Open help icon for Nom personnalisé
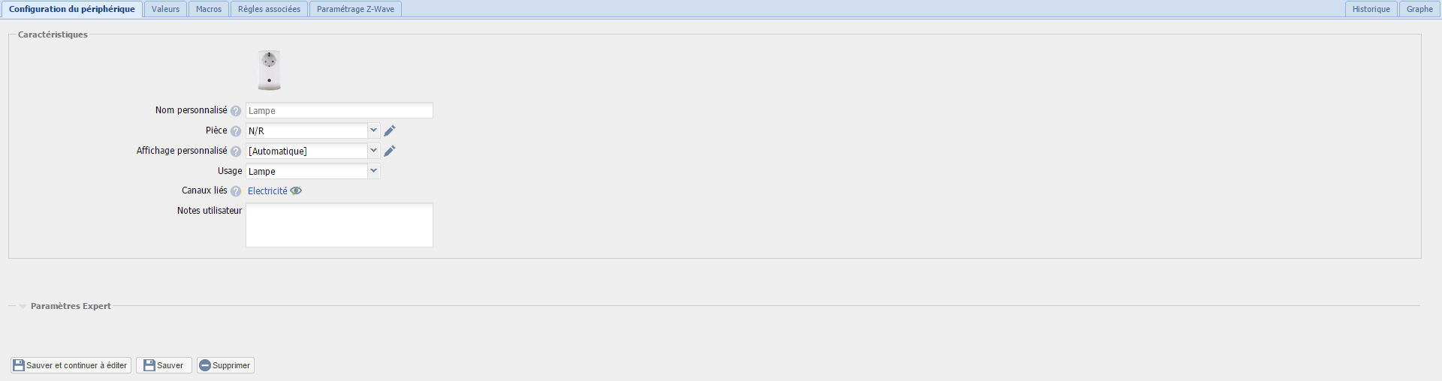 pyautogui.click(x=236, y=111)
